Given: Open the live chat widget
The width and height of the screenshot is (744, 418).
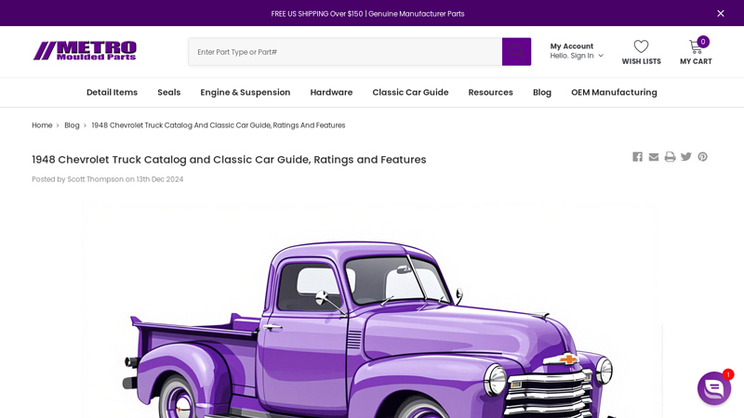Looking at the screenshot, I should 714,388.
